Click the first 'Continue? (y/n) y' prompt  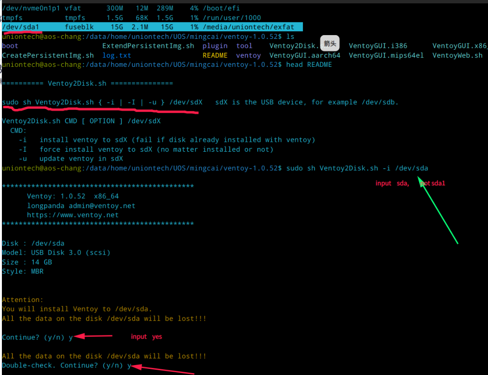[38, 338]
